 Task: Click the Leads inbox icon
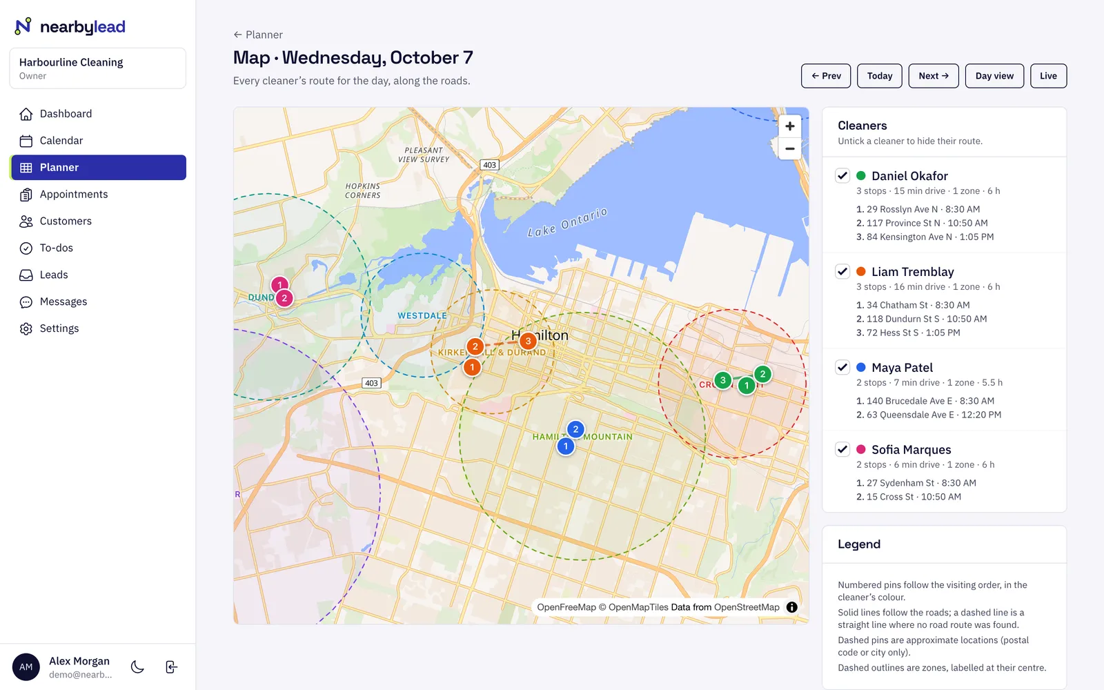(26, 275)
